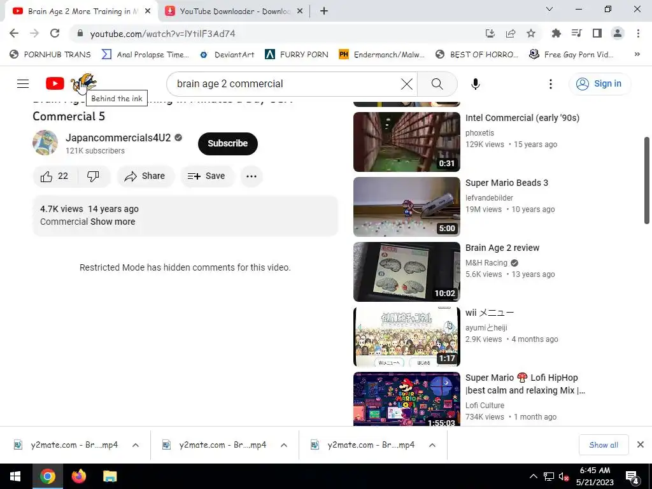Viewport: 652px width, 489px height.
Task: Open the Intel Commercial thumbnail
Action: (407, 142)
